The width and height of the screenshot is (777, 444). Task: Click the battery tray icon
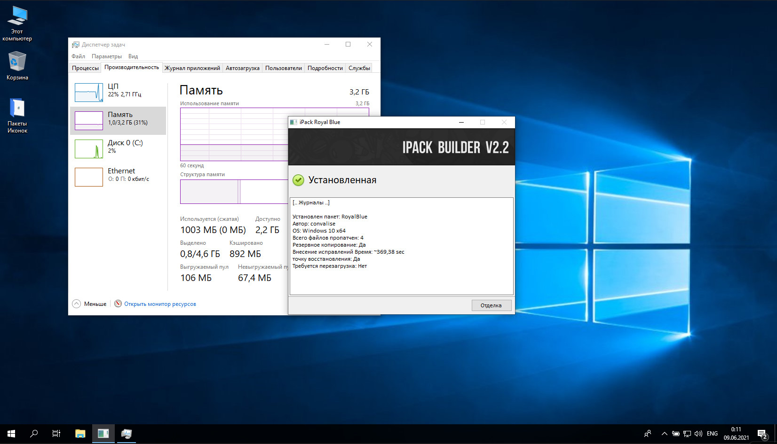pyautogui.click(x=676, y=434)
